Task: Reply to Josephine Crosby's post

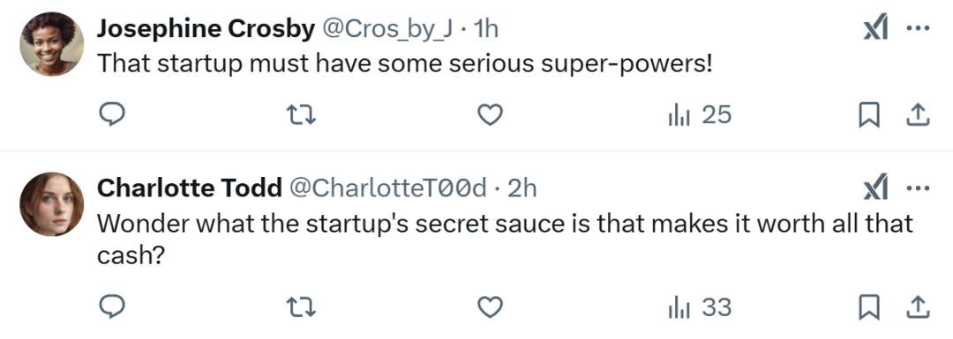Action: point(112,114)
